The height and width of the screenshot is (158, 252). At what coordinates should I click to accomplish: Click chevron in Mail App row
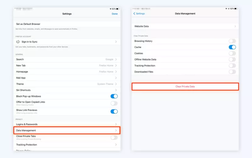116,78
